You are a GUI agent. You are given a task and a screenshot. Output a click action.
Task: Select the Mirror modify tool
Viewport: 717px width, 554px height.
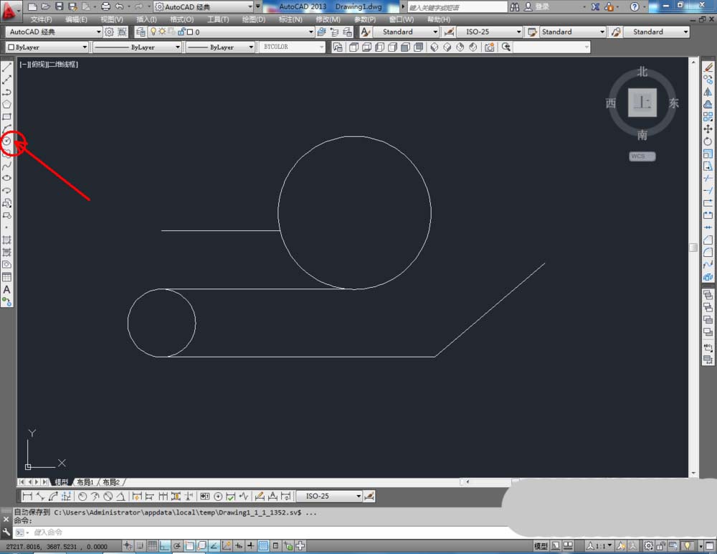point(708,92)
